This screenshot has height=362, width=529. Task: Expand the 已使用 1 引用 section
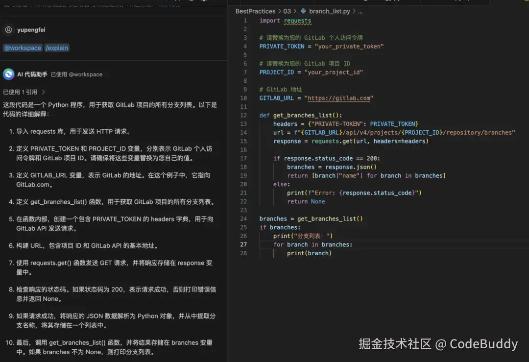click(24, 92)
